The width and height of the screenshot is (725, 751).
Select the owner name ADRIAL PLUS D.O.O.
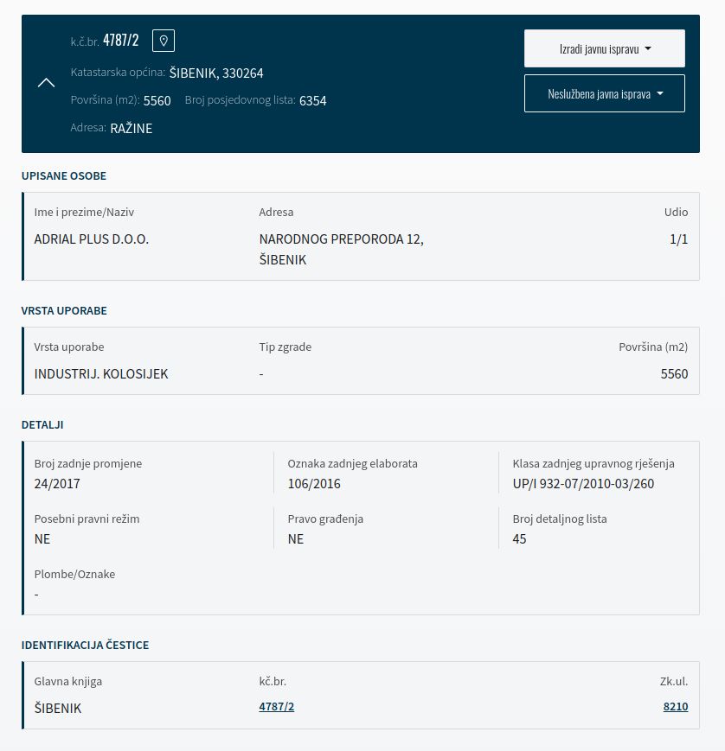(x=91, y=239)
